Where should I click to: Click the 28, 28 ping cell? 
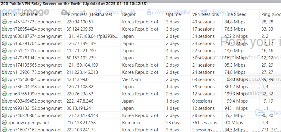267,22
